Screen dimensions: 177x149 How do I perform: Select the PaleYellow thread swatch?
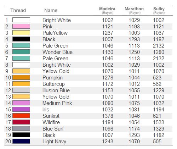pos(21,33)
